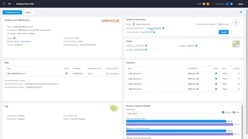Click the purple Memory peak usage bar

180,134
